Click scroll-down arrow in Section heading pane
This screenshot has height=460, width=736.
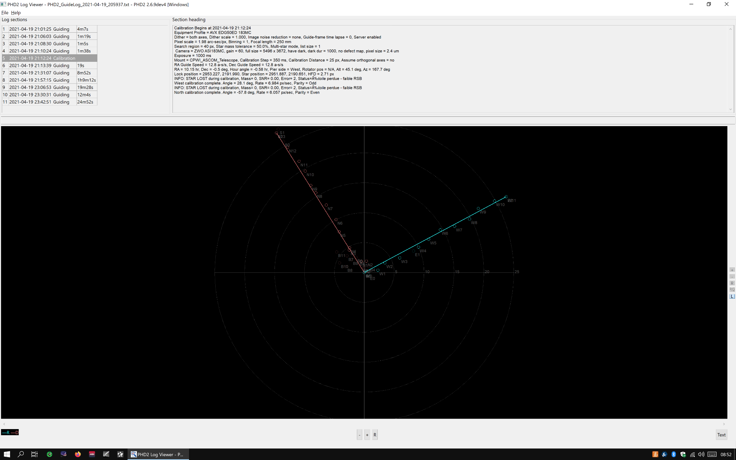tap(730, 109)
